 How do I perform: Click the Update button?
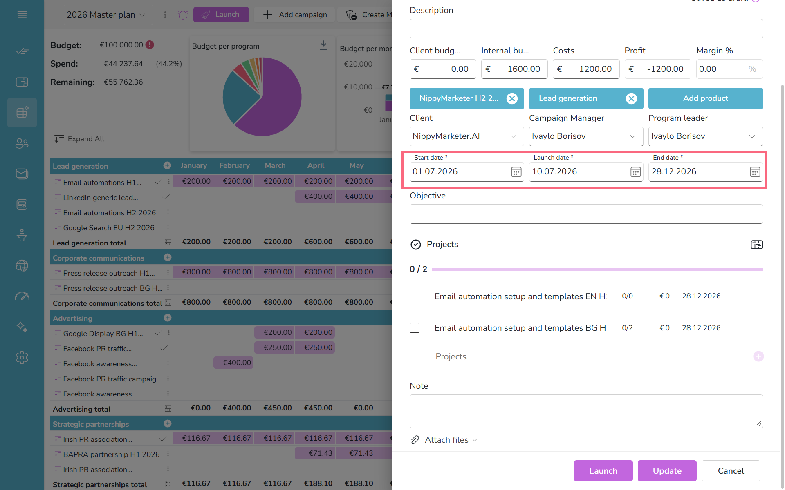(667, 471)
